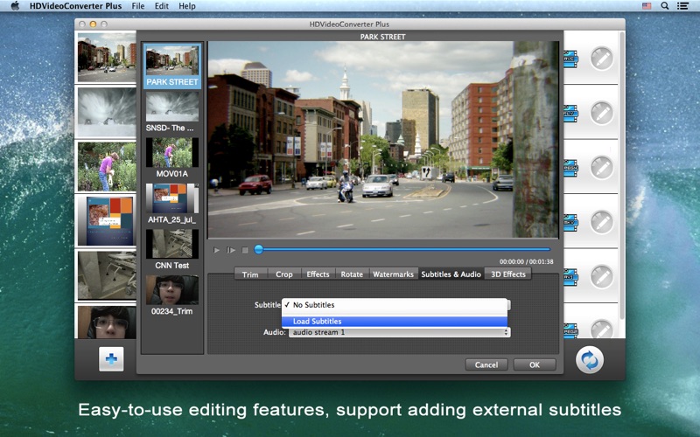700x437 pixels.
Task: Click the 00:00:00 / 00:01:38 time readout
Action: point(527,261)
